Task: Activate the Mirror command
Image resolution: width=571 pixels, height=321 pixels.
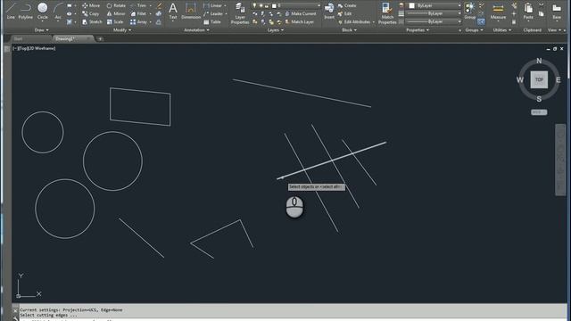Action: coord(116,13)
